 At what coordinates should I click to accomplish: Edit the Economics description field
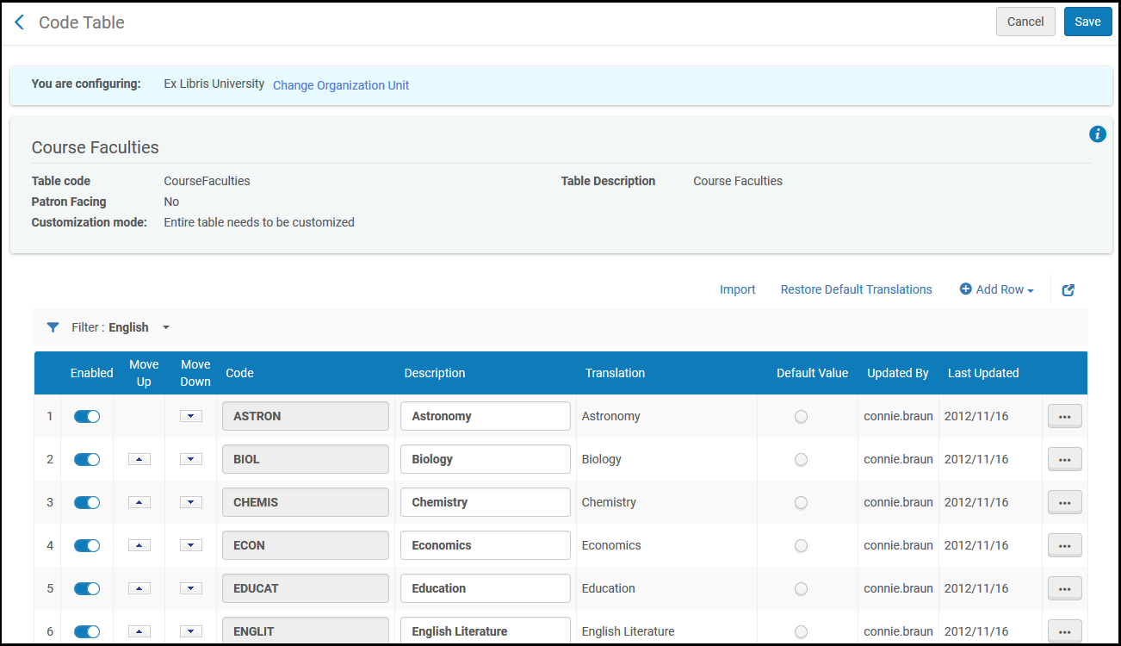coord(486,545)
